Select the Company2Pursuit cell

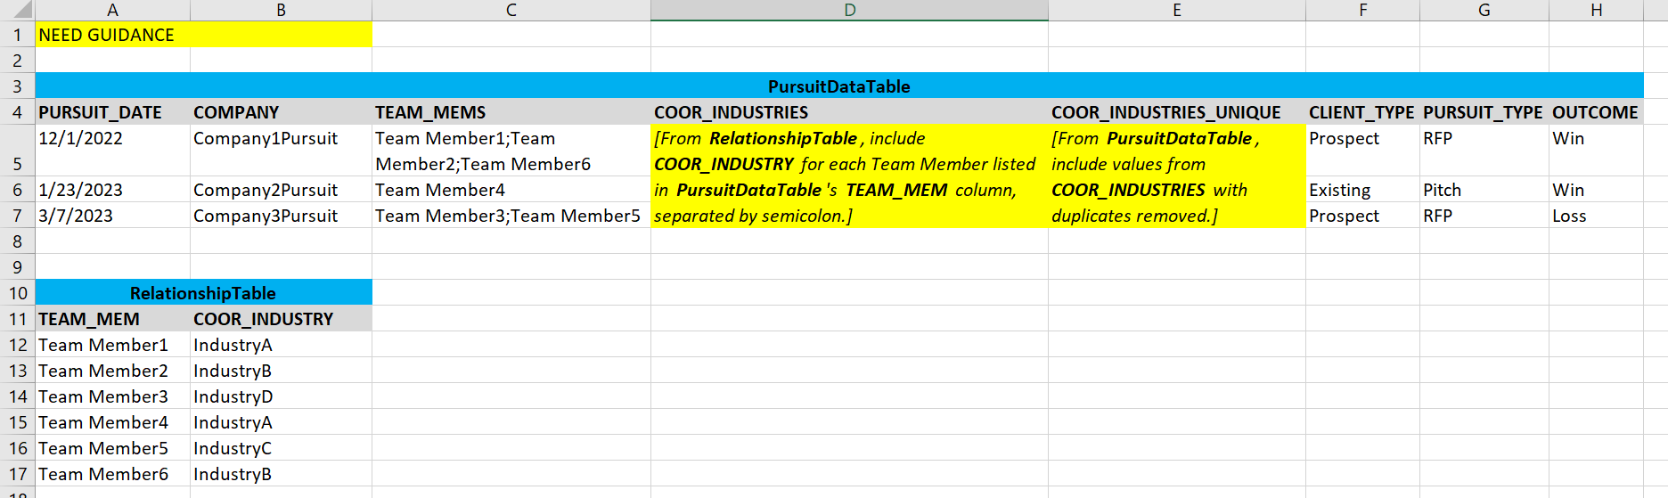click(281, 190)
